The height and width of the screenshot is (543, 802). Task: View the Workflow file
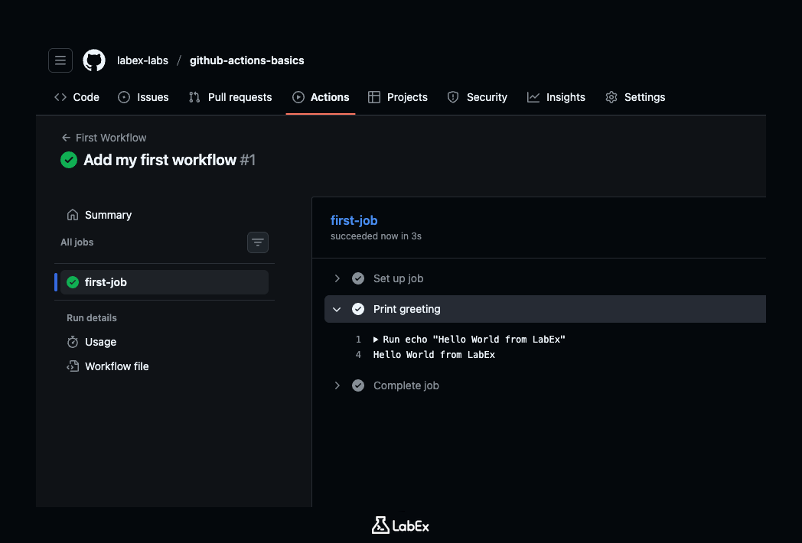click(x=116, y=366)
